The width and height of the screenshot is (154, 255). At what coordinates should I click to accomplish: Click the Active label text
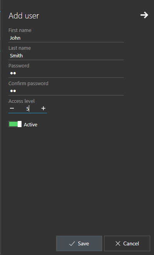click(30, 124)
